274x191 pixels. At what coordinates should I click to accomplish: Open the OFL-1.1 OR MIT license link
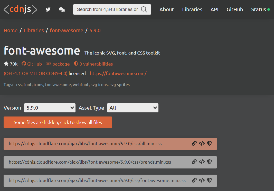[x=35, y=73]
